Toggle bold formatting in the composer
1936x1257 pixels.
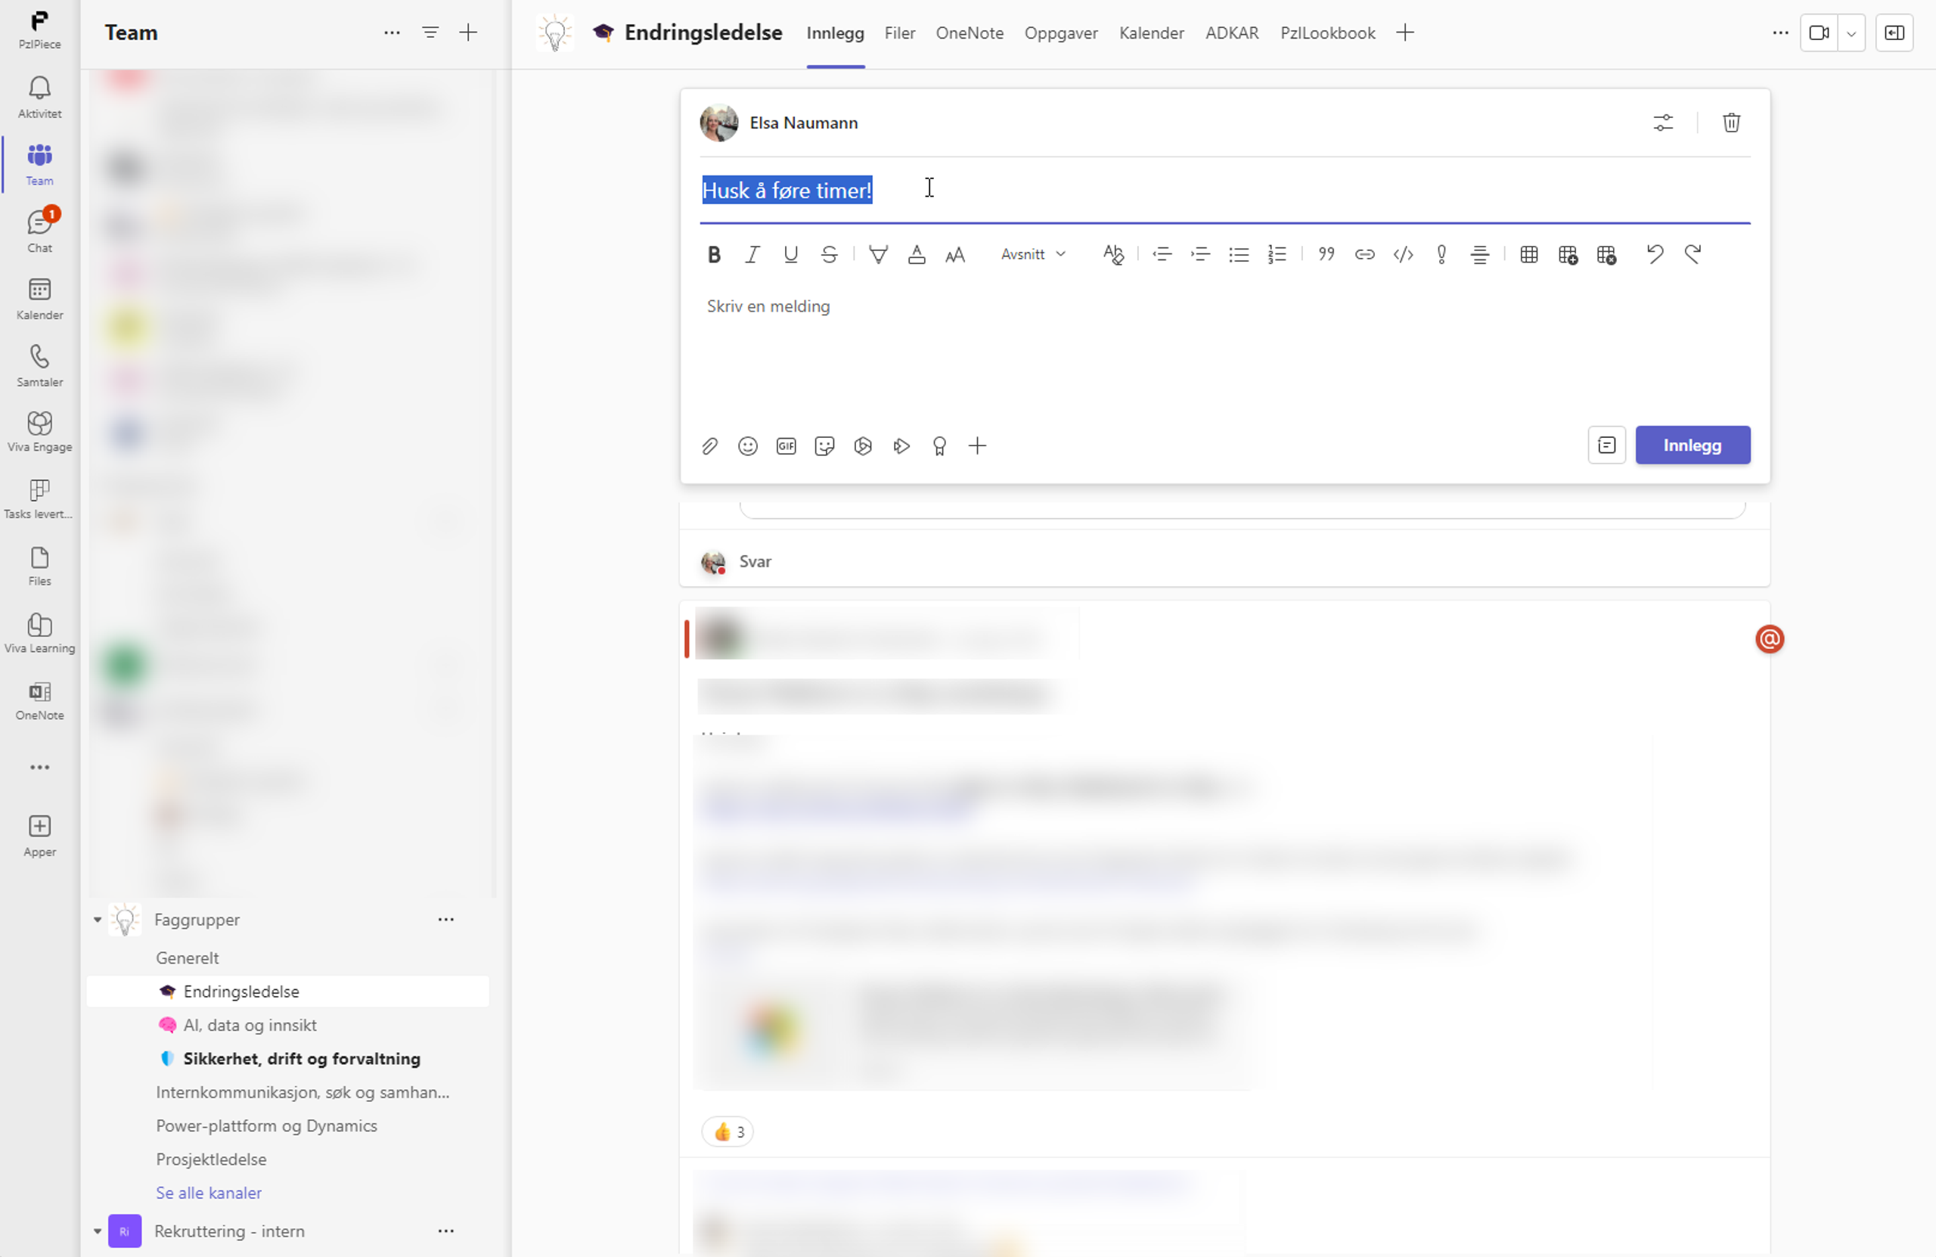click(x=713, y=255)
